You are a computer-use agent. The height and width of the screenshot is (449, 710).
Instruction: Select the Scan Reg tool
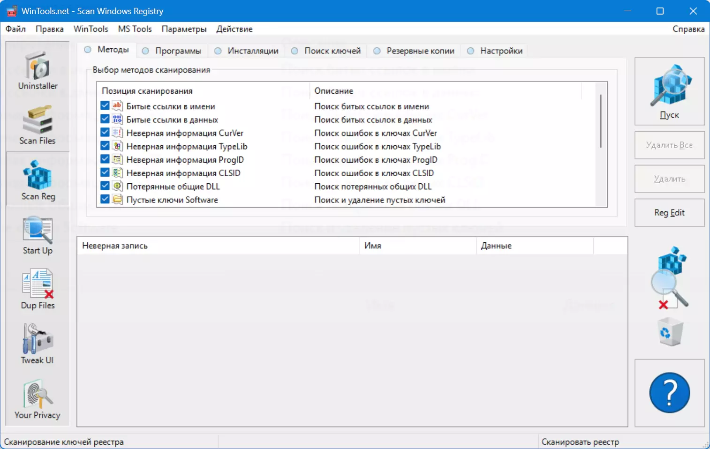click(38, 180)
